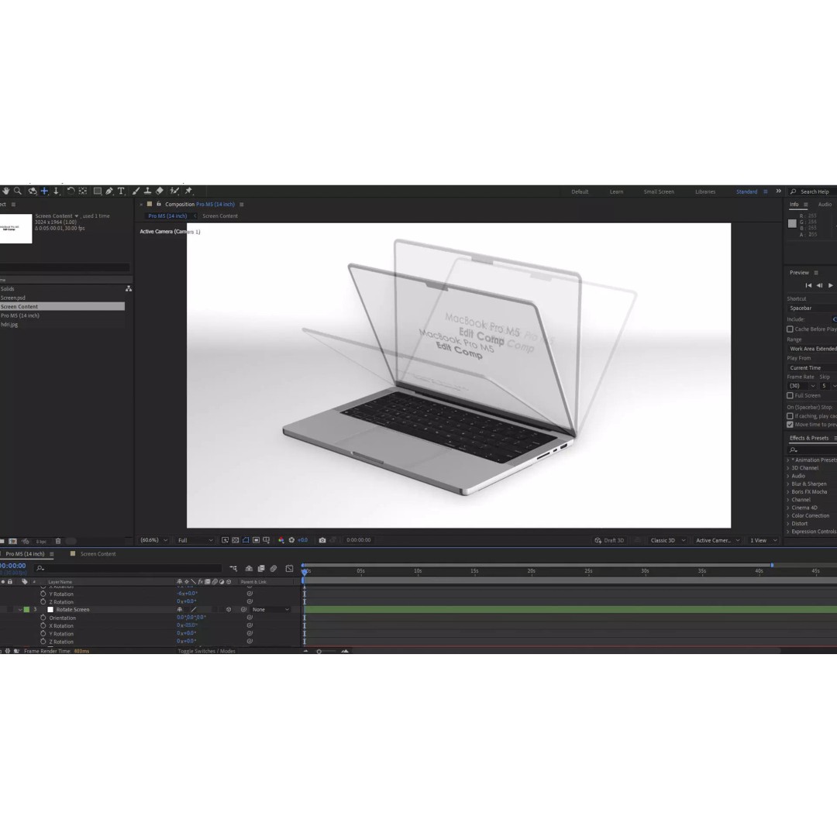This screenshot has width=837, height=837.
Task: Click Play button in Preview panel
Action: point(830,285)
